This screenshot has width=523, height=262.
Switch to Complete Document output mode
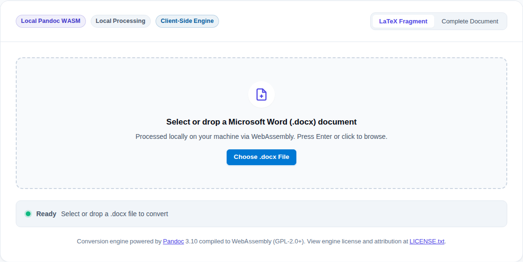coord(470,21)
